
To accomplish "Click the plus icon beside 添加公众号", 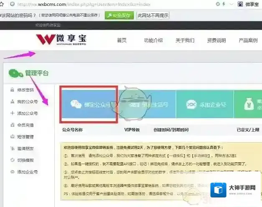I will tap(12, 113).
